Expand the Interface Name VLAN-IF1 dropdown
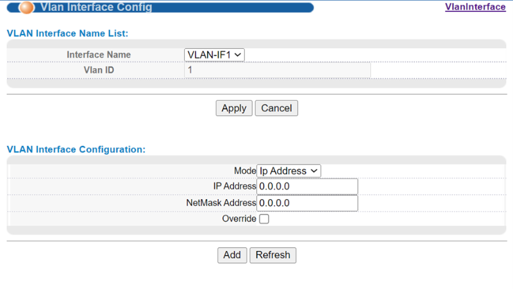Image resolution: width=513 pixels, height=289 pixels. coord(214,55)
